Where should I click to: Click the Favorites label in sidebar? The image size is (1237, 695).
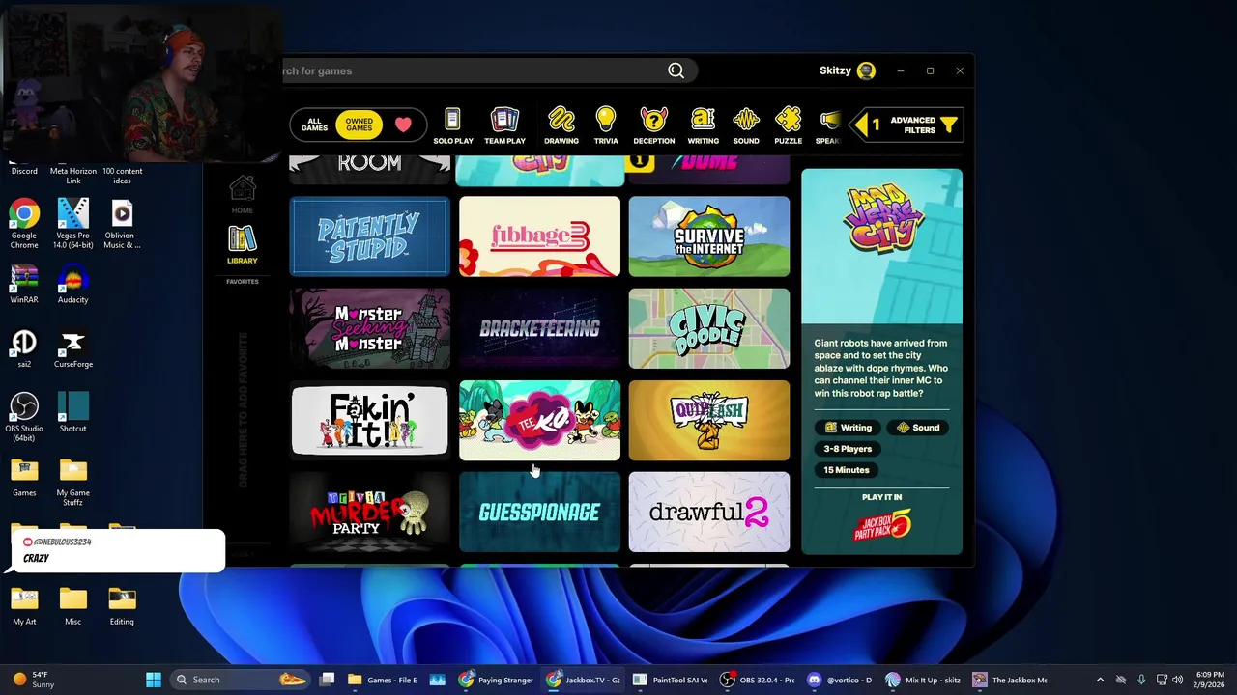click(x=242, y=282)
